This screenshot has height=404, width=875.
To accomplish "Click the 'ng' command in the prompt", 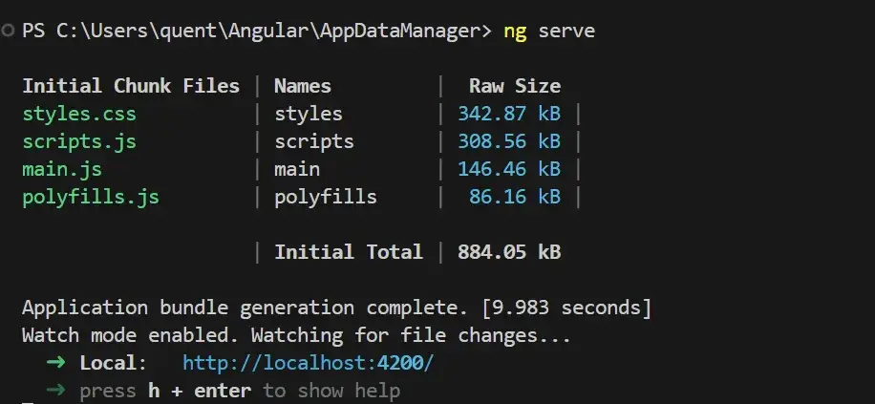I will pyautogui.click(x=515, y=31).
